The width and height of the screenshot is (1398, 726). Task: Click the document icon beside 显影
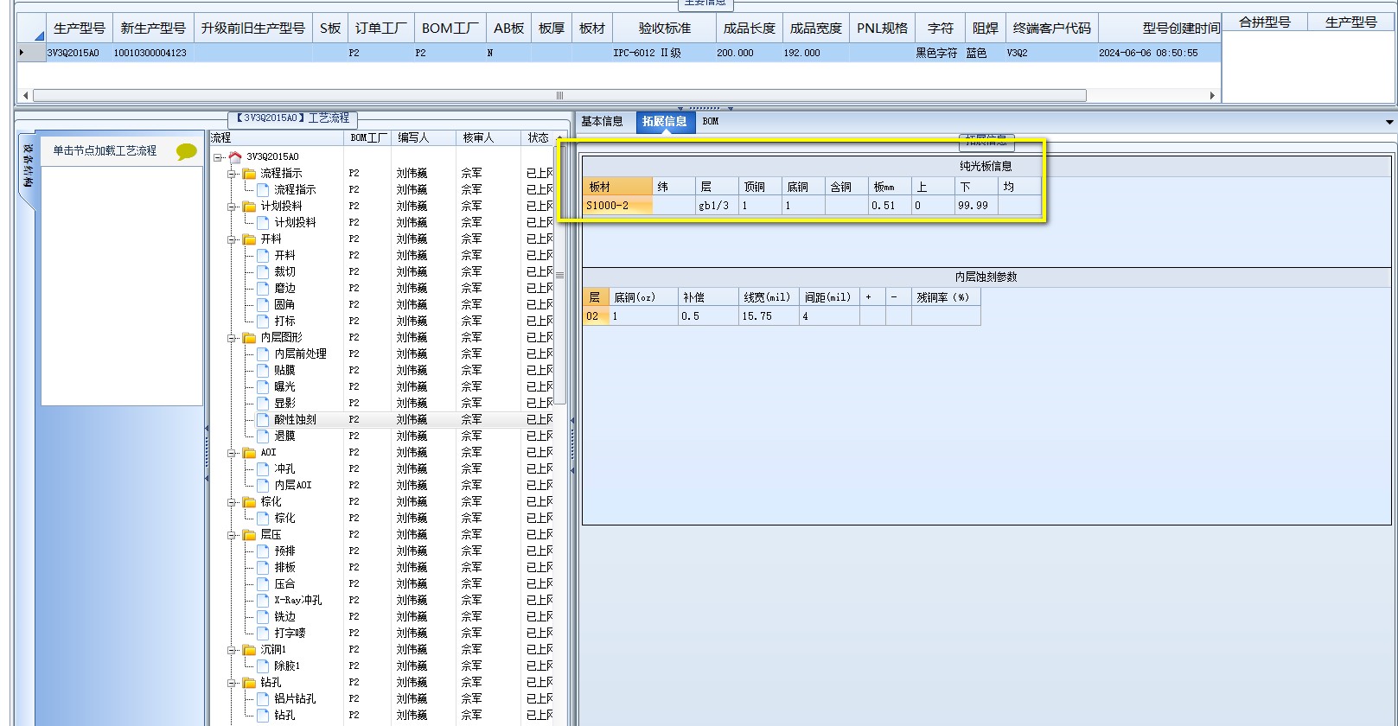(x=263, y=403)
